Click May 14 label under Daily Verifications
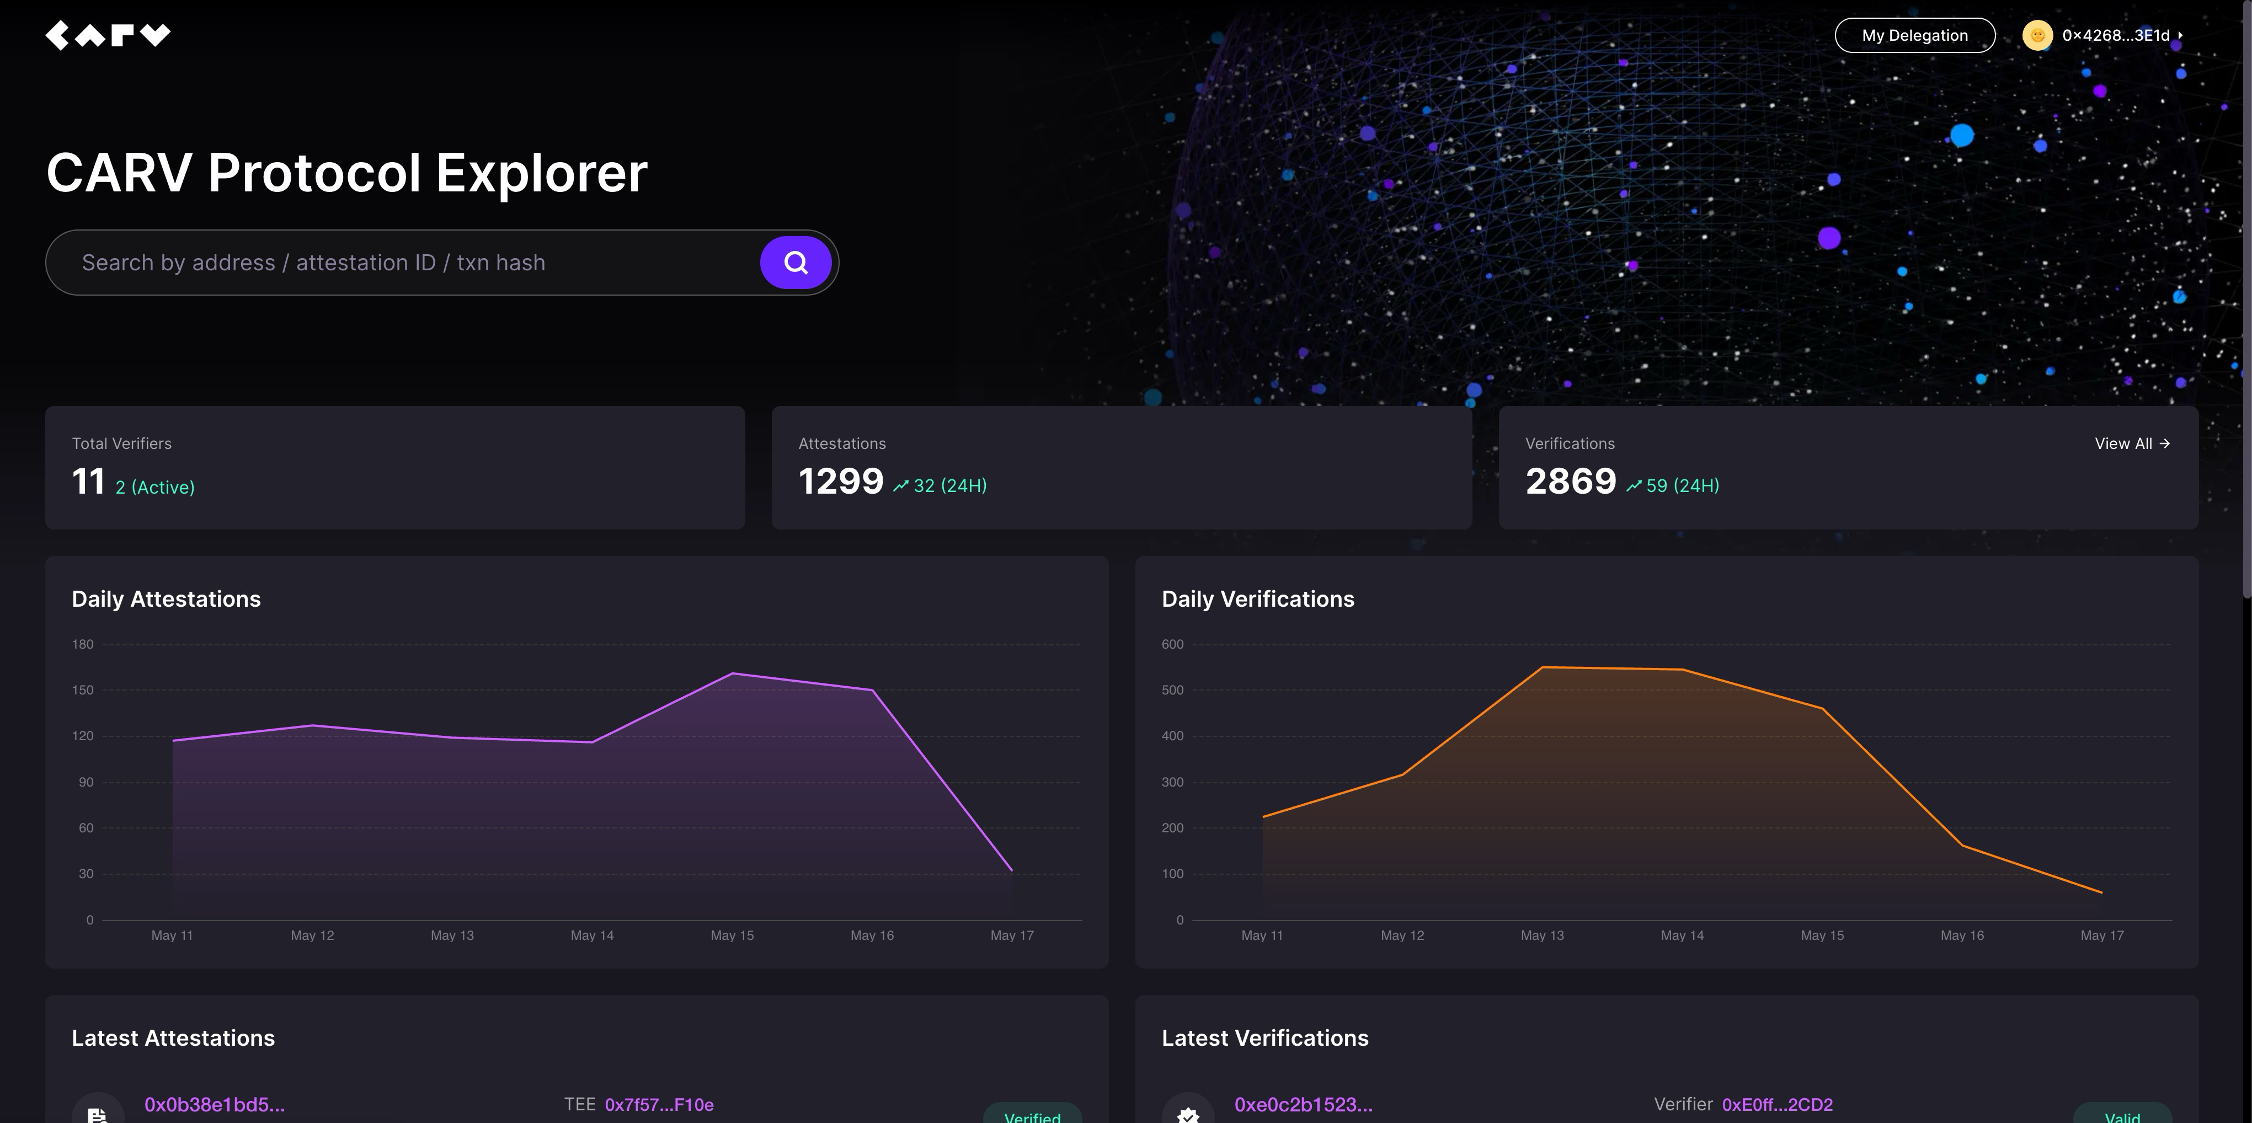The height and width of the screenshot is (1123, 2252). [x=1682, y=935]
